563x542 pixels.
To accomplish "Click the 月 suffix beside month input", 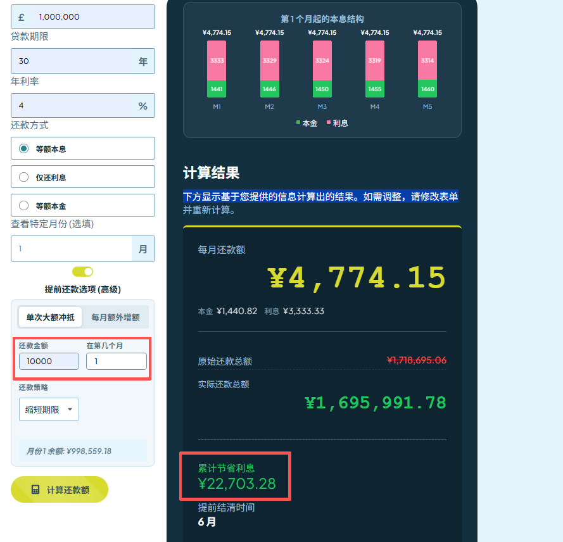I will coord(144,248).
